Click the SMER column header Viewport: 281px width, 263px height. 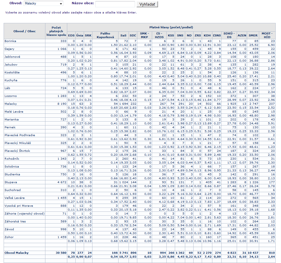tap(253, 35)
